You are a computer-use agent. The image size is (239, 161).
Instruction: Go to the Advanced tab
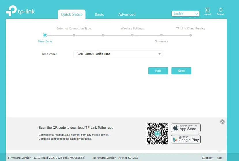point(127,14)
